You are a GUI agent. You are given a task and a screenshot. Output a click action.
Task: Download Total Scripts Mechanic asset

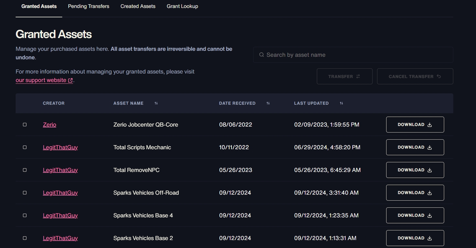click(x=415, y=147)
